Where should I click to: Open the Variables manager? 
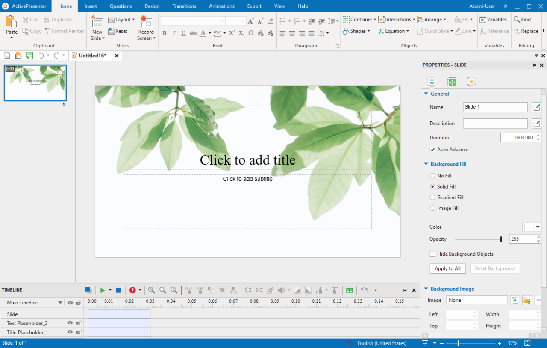494,19
